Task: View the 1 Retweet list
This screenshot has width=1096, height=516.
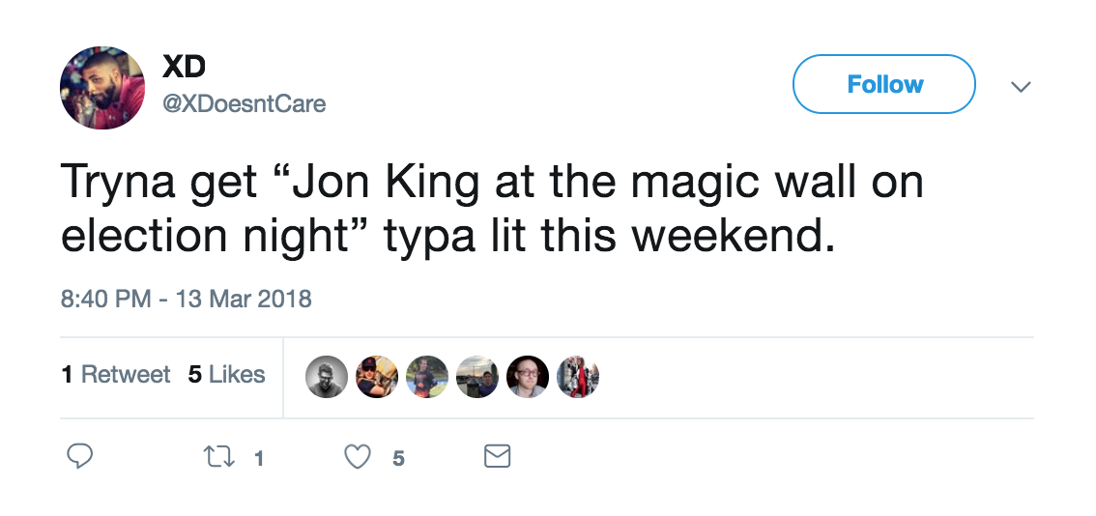Action: [x=116, y=375]
